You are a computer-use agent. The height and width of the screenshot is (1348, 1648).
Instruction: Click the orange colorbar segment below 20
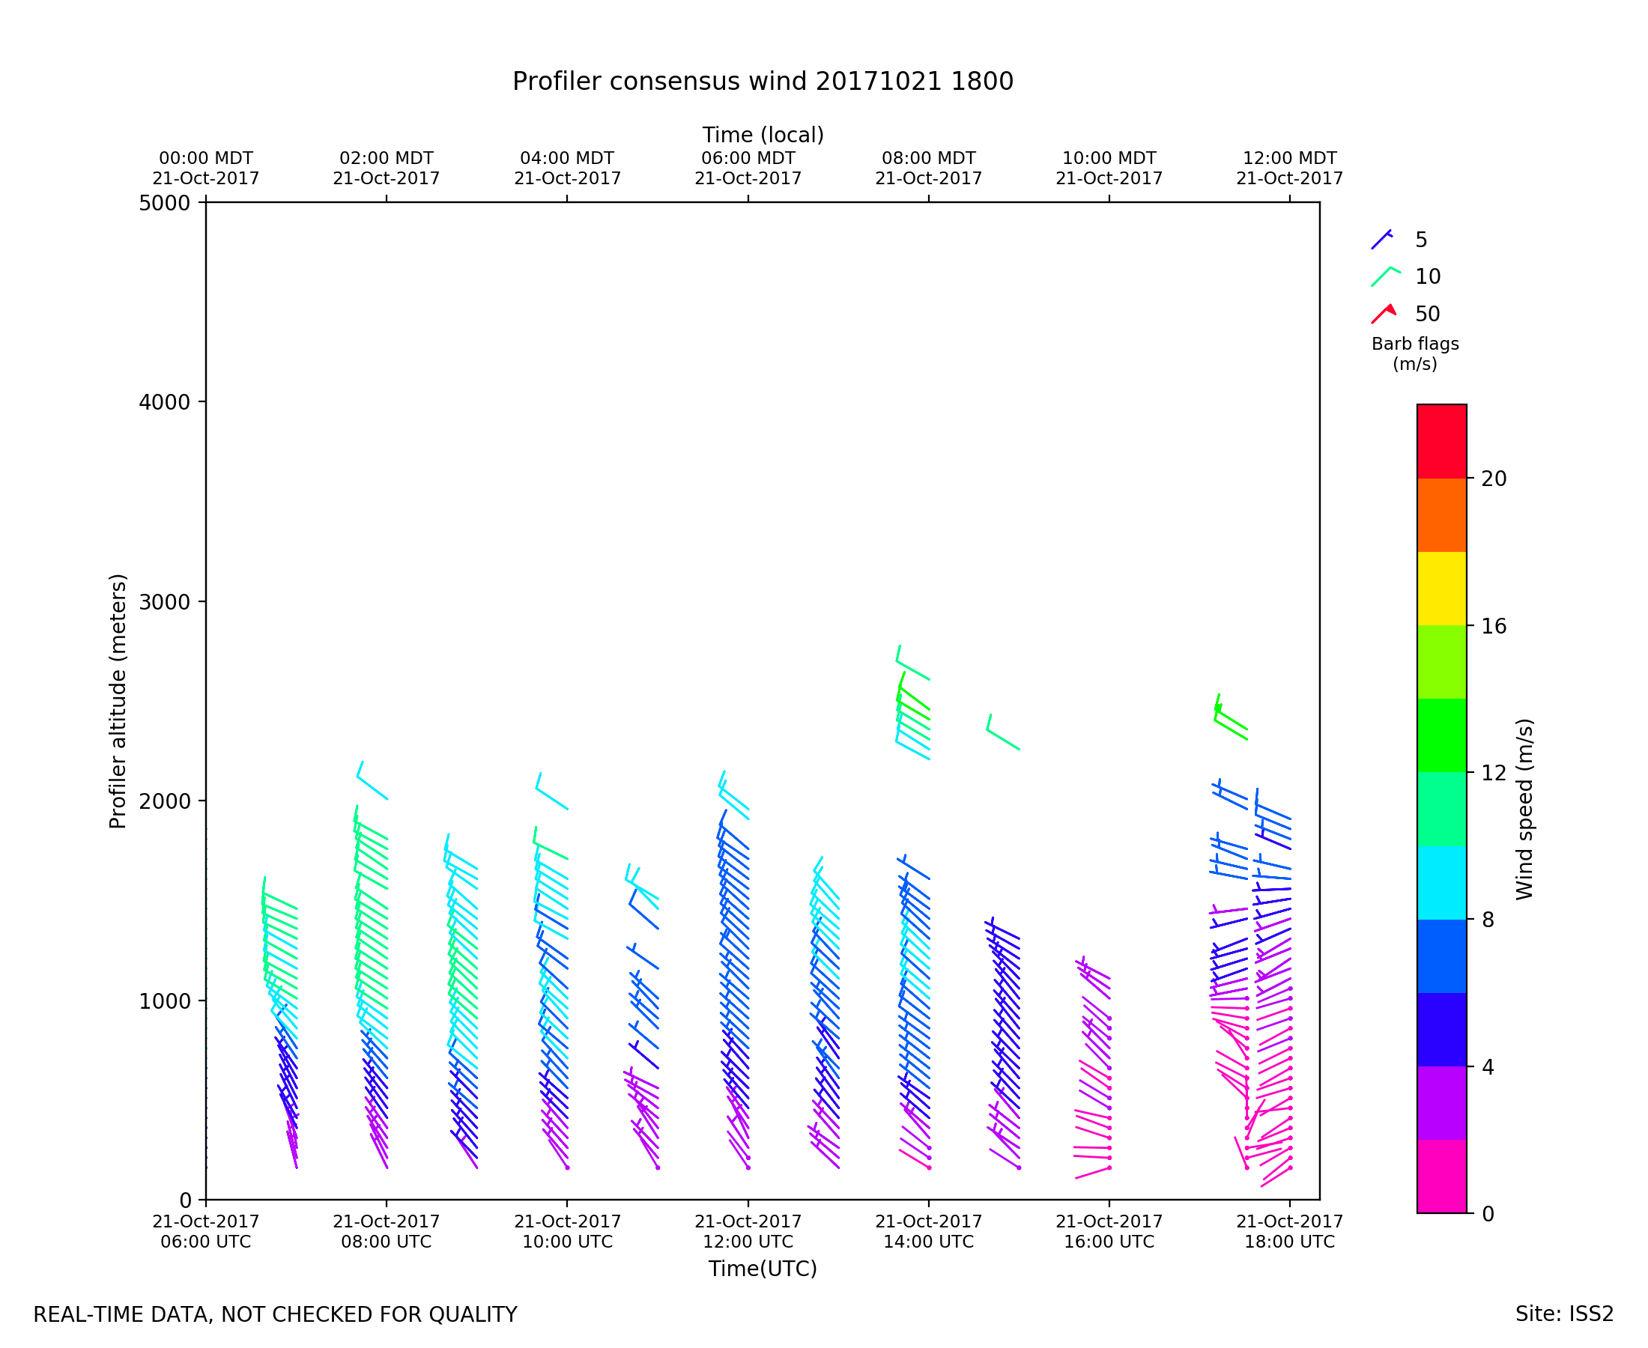click(x=1441, y=514)
